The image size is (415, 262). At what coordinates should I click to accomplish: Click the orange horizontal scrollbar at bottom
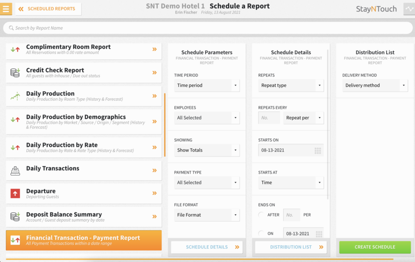coord(199,259)
